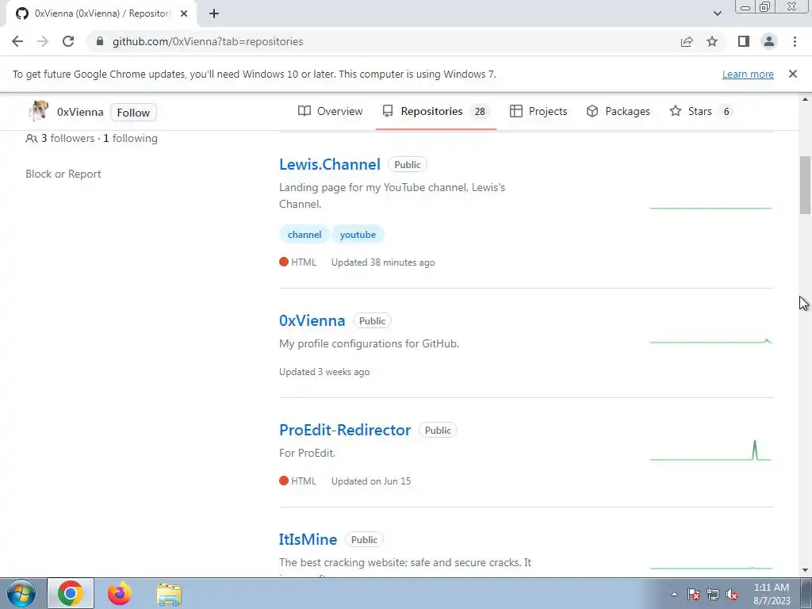Open the Learn more link
Viewport: 812px width, 609px height.
(748, 74)
